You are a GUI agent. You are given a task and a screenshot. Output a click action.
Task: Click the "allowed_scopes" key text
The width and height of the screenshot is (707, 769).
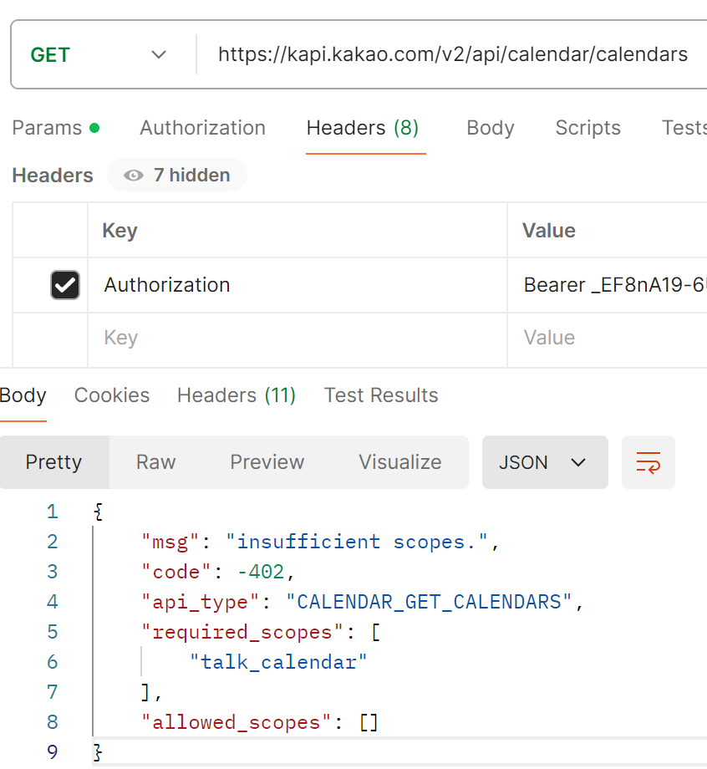(x=237, y=722)
